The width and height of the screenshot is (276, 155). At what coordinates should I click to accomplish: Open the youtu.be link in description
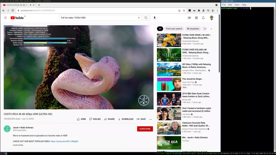(64, 141)
